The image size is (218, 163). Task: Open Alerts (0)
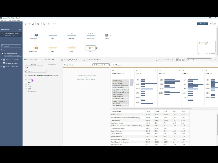coord(213,24)
